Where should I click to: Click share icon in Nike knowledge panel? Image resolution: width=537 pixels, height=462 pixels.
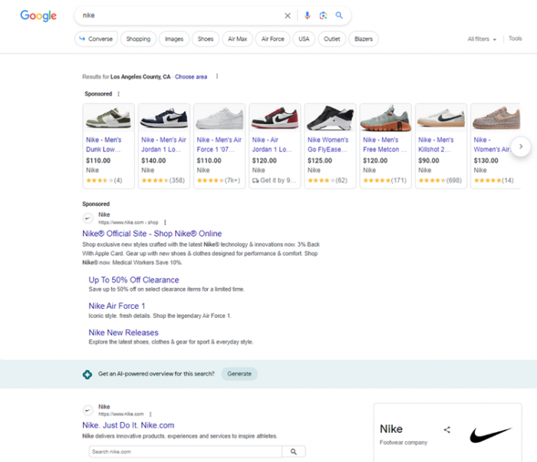[x=447, y=430]
